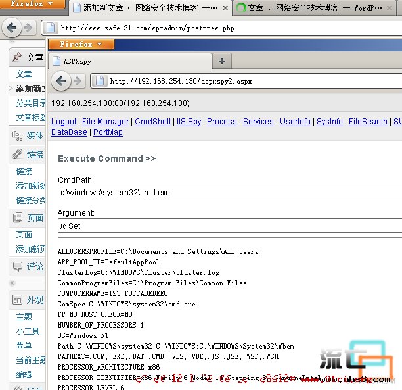The image size is (402, 390).
Task: Open the FileSearch link
Action: tap(368, 122)
